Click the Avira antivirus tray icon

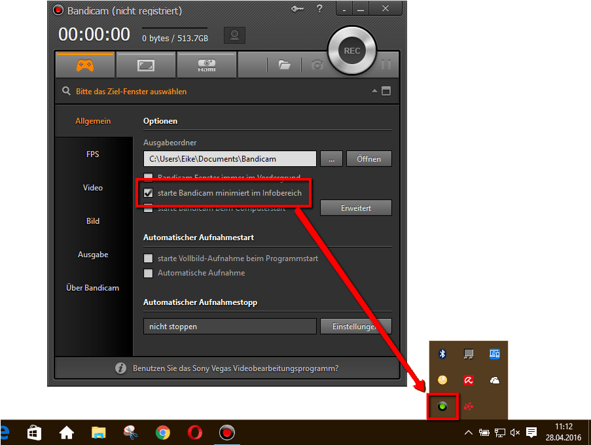click(x=469, y=380)
